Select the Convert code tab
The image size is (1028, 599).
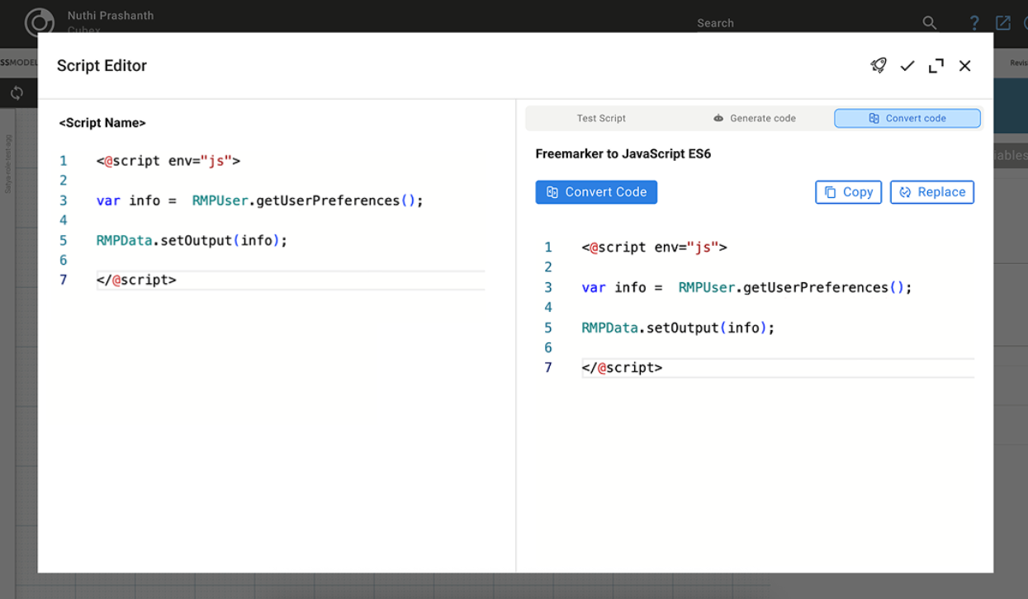point(907,118)
